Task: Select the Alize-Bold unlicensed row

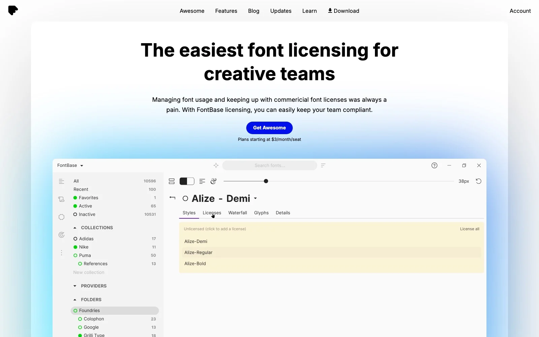Action: point(331,264)
